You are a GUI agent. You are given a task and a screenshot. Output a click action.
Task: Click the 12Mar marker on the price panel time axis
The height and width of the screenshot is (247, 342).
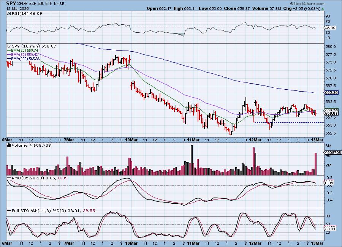255,140
